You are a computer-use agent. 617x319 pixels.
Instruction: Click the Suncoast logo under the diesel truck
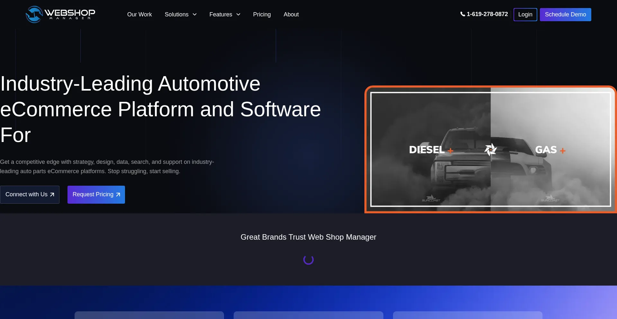(x=431, y=199)
